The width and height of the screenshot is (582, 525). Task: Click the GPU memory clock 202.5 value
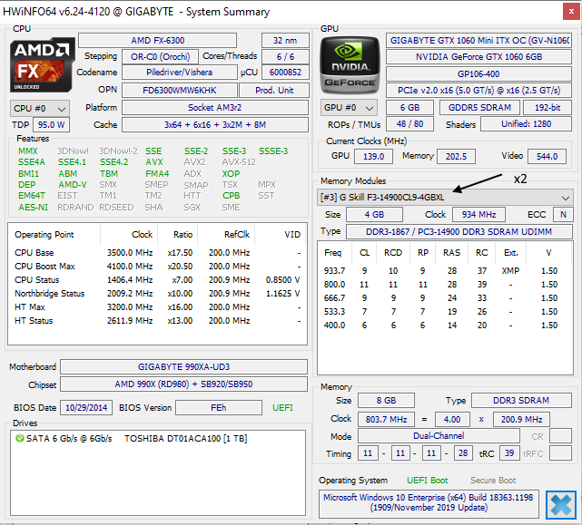point(456,157)
